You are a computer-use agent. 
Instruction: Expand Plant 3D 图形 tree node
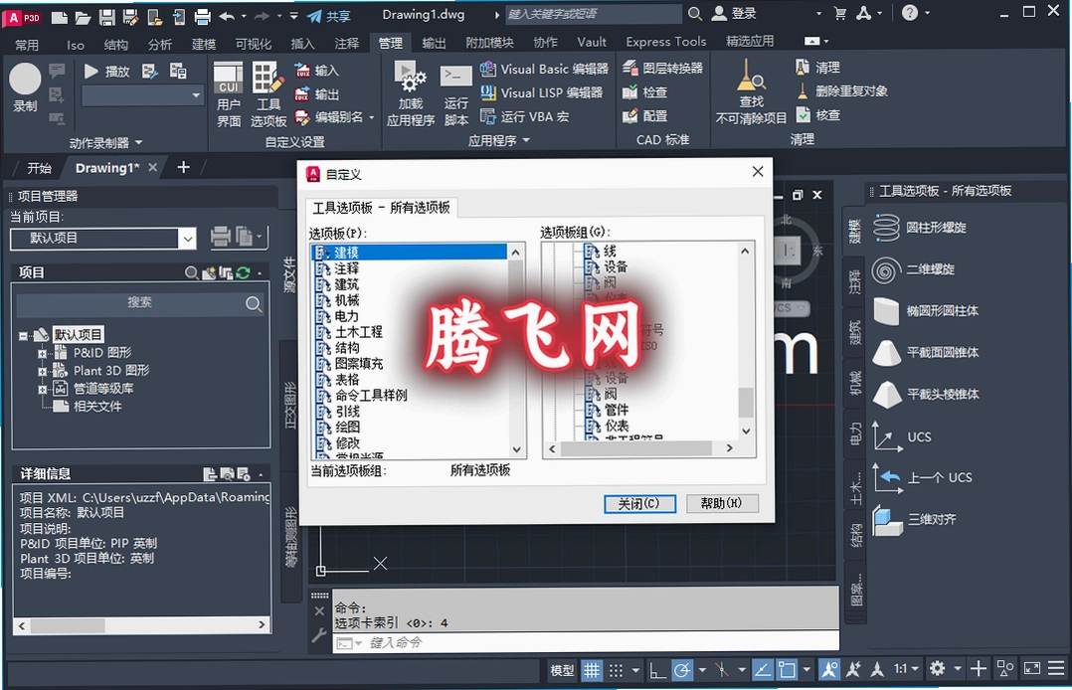(x=43, y=371)
